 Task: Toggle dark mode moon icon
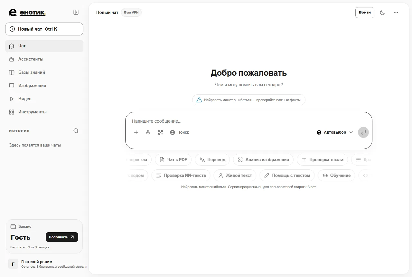[382, 13]
